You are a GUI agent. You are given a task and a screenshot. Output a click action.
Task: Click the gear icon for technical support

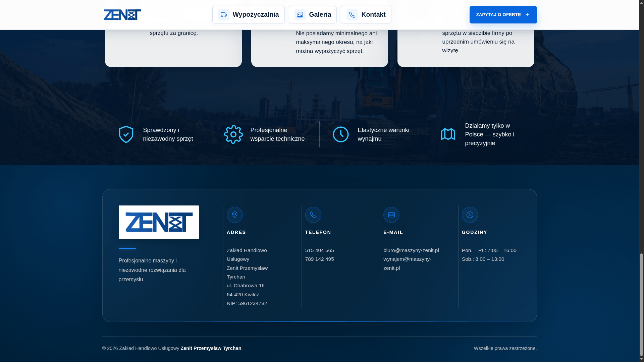point(233,134)
